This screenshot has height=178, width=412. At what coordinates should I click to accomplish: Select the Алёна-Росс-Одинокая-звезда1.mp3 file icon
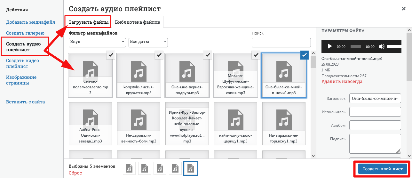(x=91, y=124)
